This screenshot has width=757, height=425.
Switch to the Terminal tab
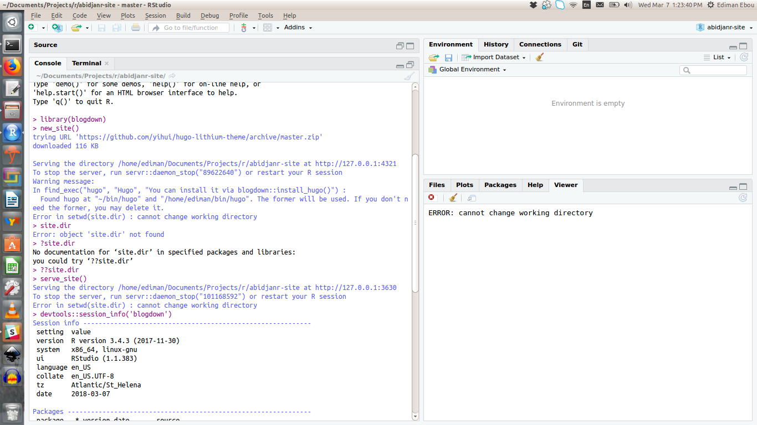point(86,63)
